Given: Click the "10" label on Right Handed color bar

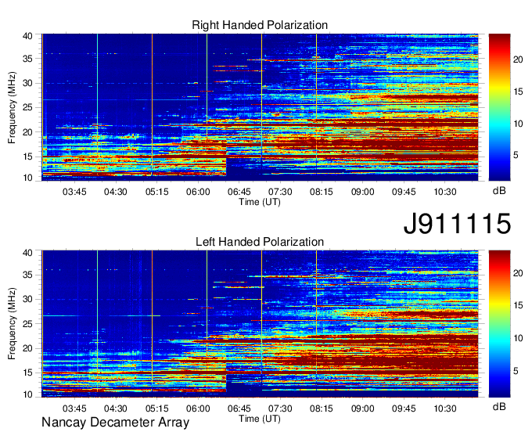Looking at the screenshot, I should 518,124.
